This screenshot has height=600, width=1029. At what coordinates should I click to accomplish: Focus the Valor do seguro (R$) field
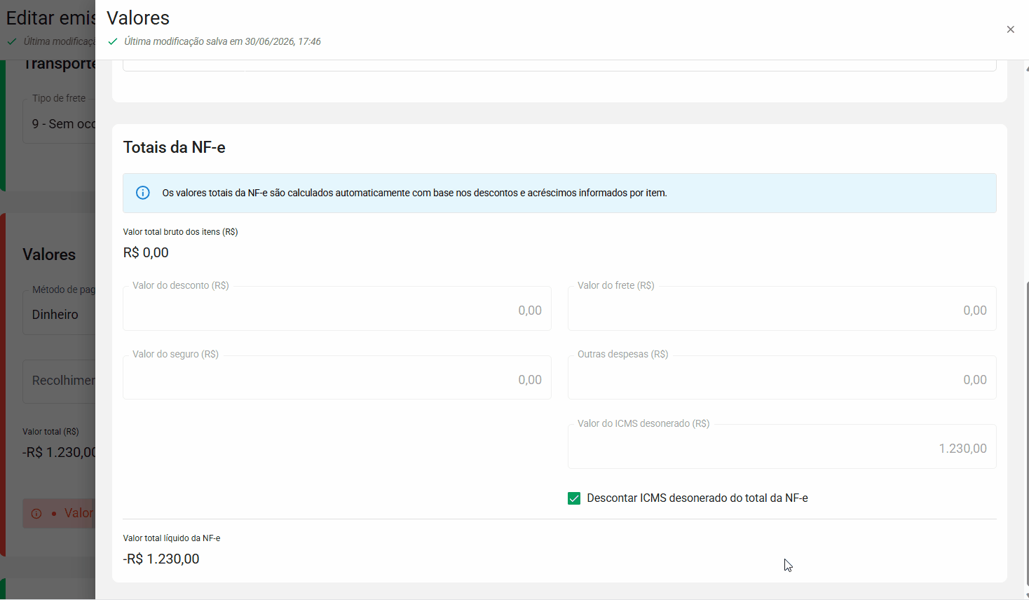pos(337,378)
